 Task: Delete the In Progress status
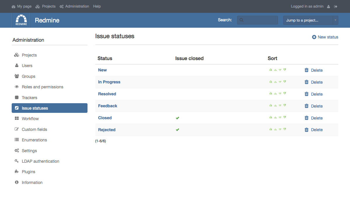point(314,82)
